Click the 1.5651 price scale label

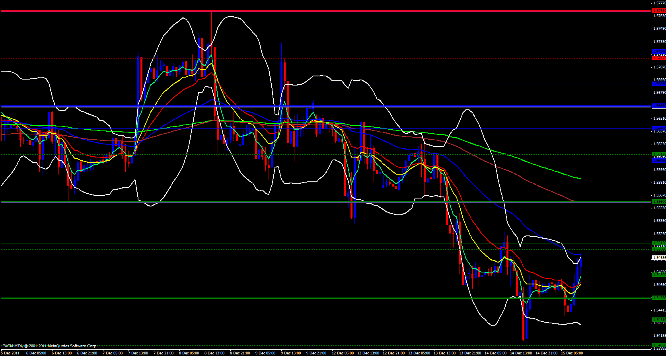click(658, 119)
